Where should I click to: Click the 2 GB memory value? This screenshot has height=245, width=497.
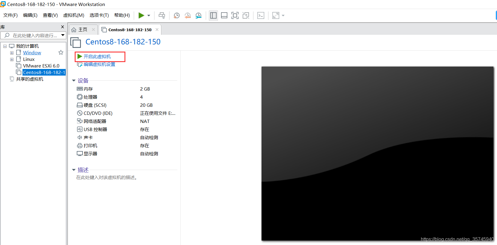(x=145, y=89)
